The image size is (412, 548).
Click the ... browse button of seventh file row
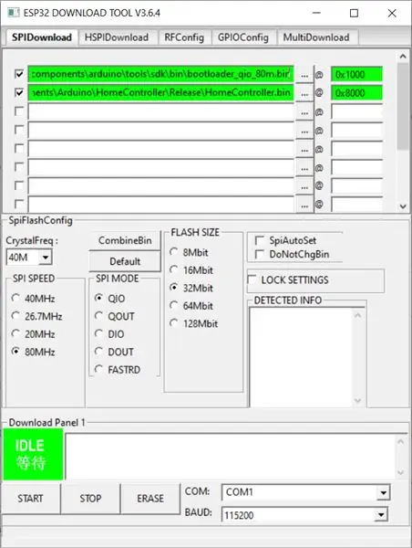tap(304, 187)
